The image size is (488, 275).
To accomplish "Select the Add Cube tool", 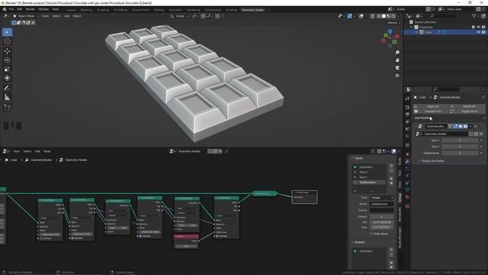I will [x=7, y=108].
